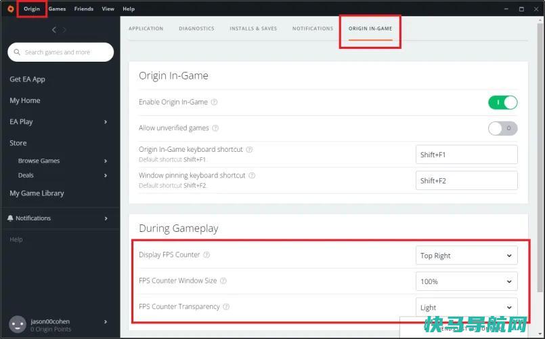545x339 pixels.
Task: Click the Notifications bell icon
Action: click(x=10, y=218)
